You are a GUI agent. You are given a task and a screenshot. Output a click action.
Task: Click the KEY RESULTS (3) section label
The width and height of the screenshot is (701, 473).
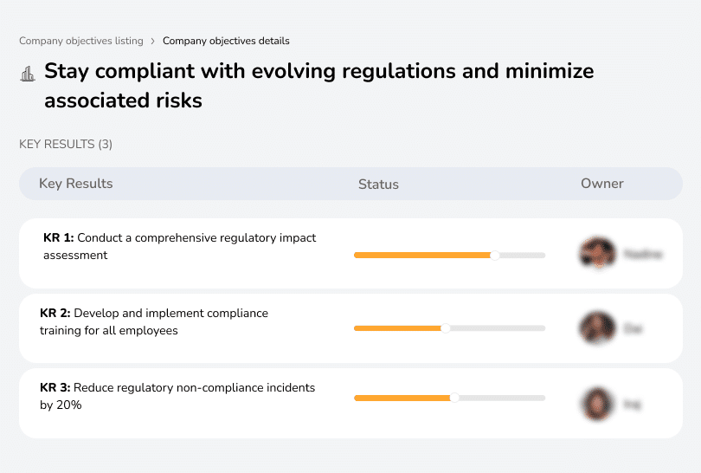(x=66, y=144)
